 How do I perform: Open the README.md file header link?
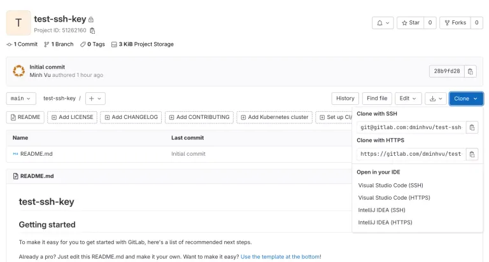[37, 176]
